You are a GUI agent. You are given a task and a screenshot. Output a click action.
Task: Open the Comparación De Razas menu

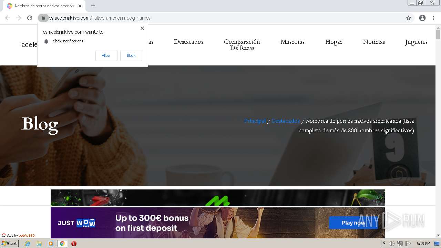point(242,45)
